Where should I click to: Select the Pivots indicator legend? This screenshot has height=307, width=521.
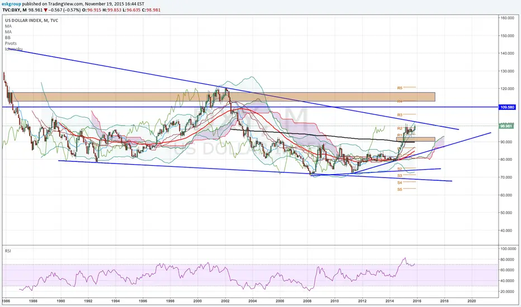pyautogui.click(x=11, y=43)
